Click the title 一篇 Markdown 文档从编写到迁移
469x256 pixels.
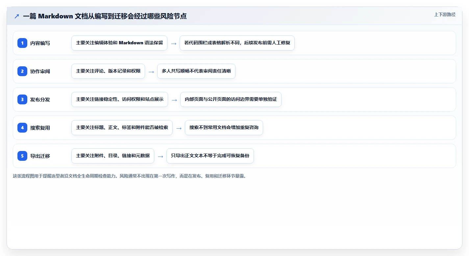coord(105,16)
